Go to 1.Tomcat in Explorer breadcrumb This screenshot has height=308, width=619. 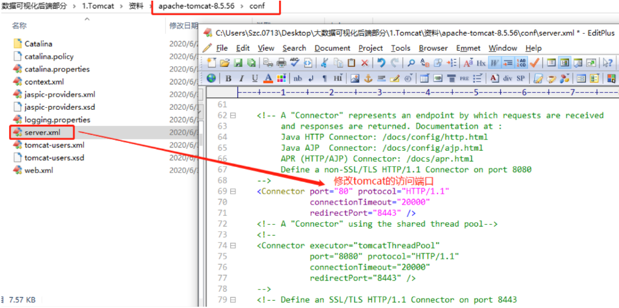point(98,6)
